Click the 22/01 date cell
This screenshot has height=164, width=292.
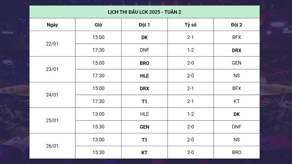[52, 44]
